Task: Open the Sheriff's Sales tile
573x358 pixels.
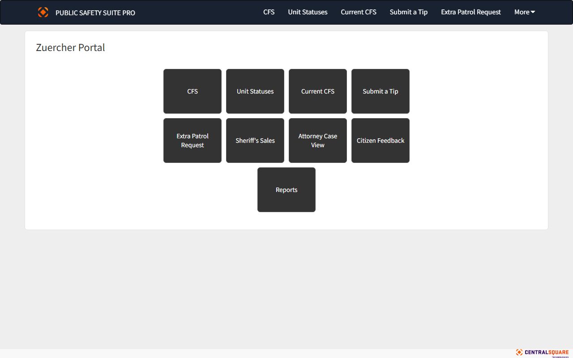Action: point(255,141)
